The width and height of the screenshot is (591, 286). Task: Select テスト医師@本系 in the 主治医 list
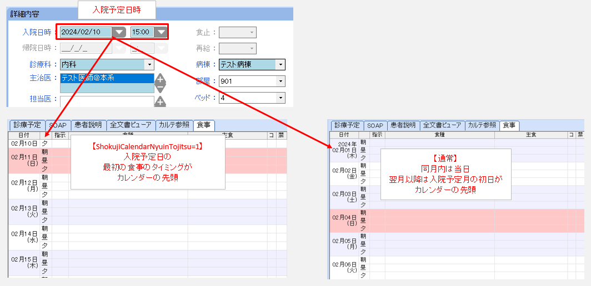point(107,78)
